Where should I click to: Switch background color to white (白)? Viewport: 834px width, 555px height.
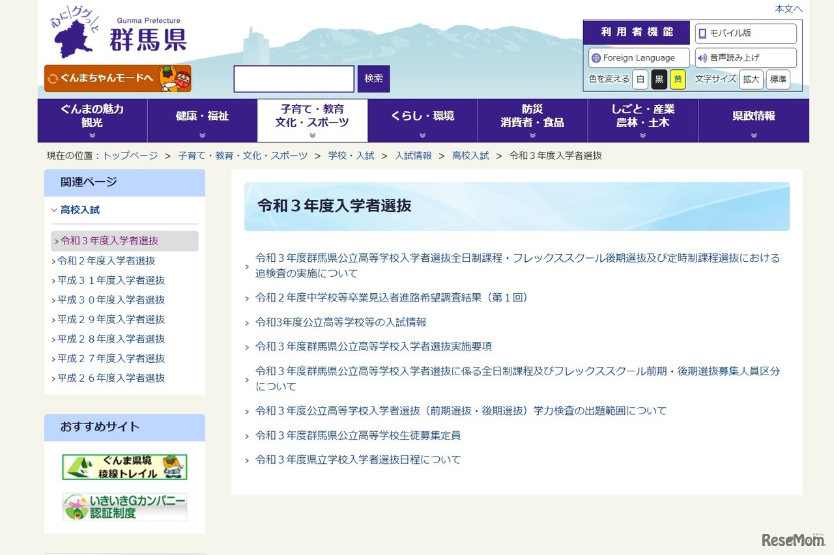(639, 79)
